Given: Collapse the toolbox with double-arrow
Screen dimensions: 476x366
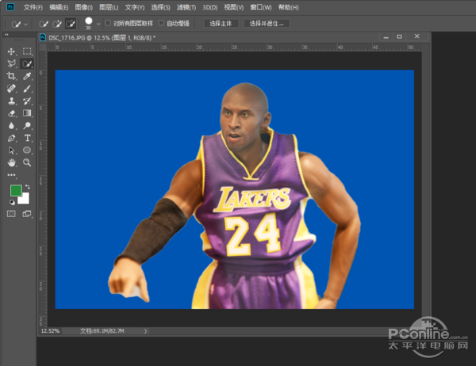Looking at the screenshot, I should 6,35.
